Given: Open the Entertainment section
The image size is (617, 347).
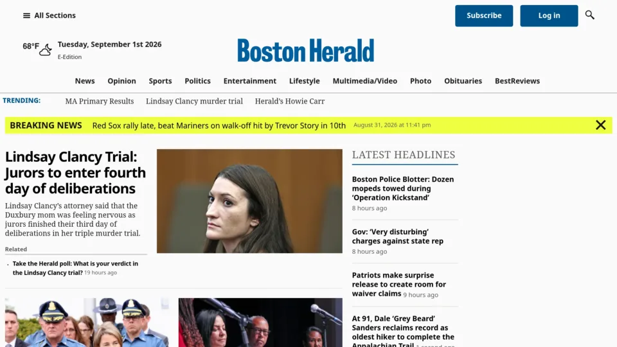Looking at the screenshot, I should pos(250,81).
